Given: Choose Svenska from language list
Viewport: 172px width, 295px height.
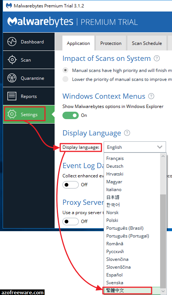Looking at the screenshot, I should [132, 283].
